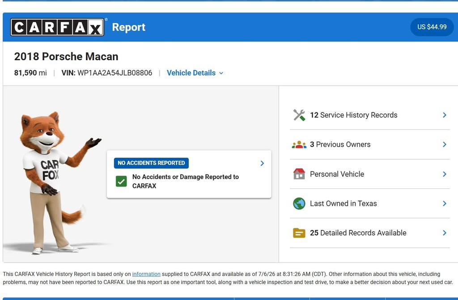Open the chevron beside Personal Vehicle
Viewport: 458px width, 300px height.
click(445, 174)
